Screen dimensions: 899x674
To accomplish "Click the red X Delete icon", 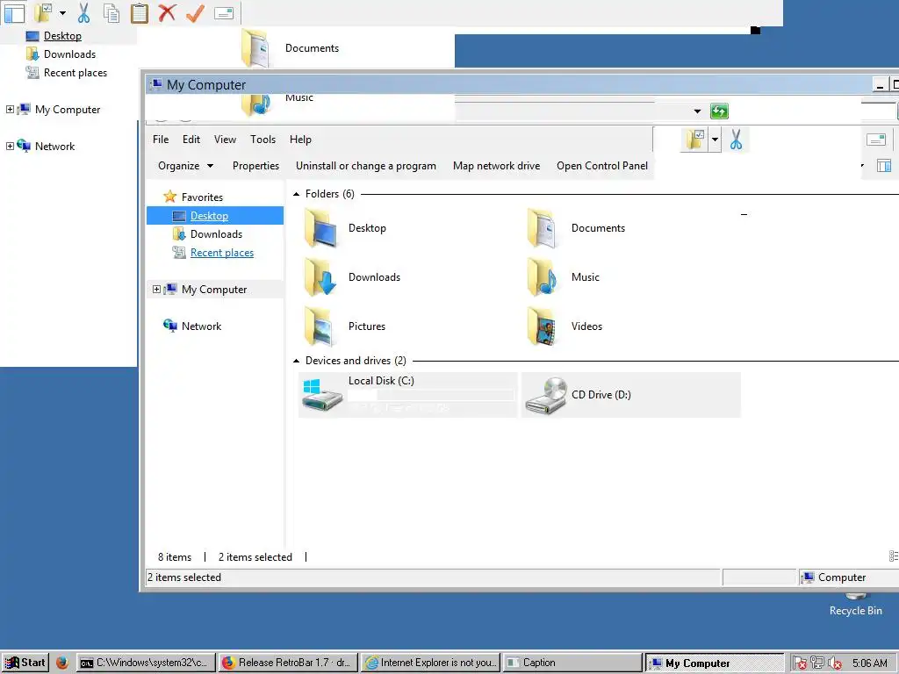I will pyautogui.click(x=167, y=12).
